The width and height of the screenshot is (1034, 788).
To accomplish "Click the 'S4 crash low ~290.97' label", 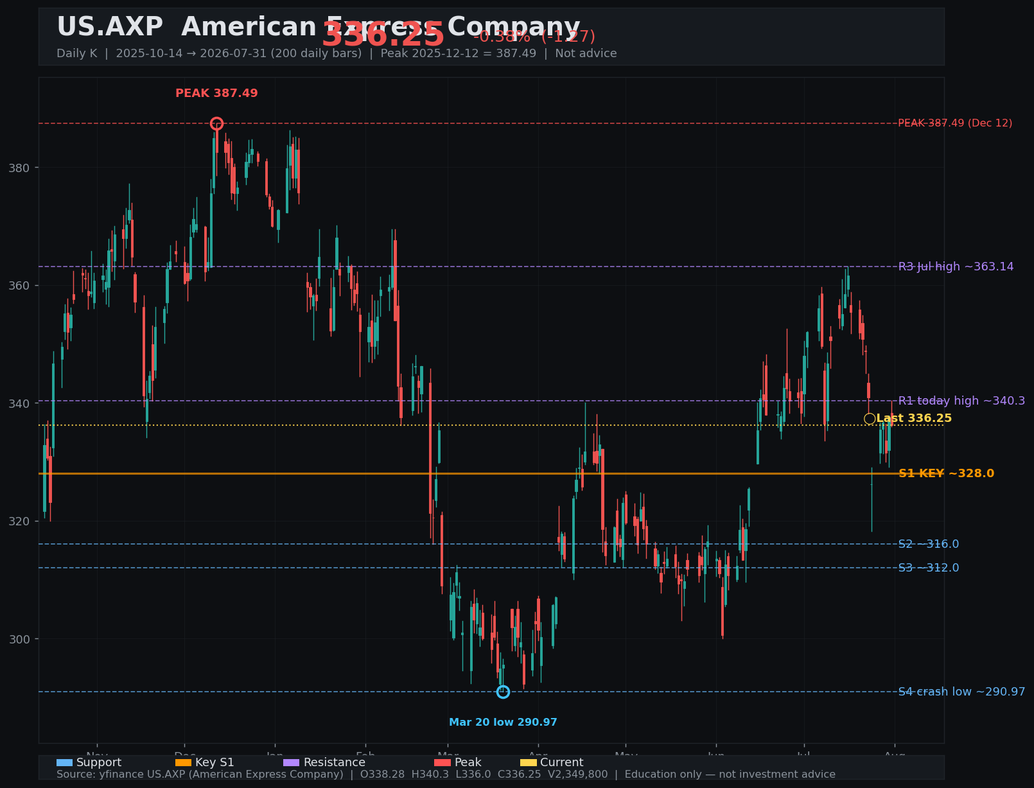I will click(961, 692).
